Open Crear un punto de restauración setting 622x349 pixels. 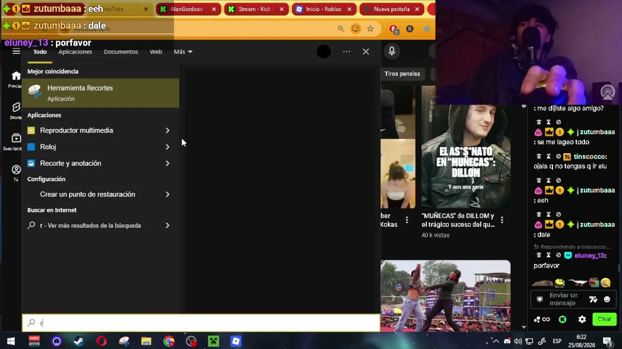click(87, 194)
